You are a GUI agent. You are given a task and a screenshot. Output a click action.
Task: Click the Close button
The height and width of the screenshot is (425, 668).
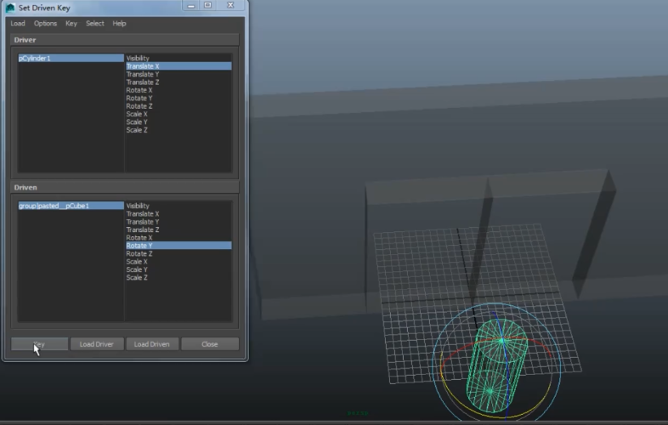(x=210, y=344)
